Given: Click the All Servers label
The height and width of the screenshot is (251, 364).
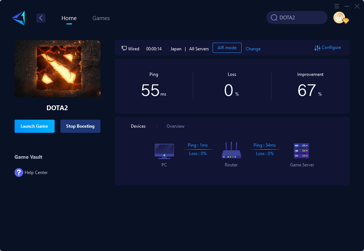Looking at the screenshot, I should pyautogui.click(x=199, y=49).
